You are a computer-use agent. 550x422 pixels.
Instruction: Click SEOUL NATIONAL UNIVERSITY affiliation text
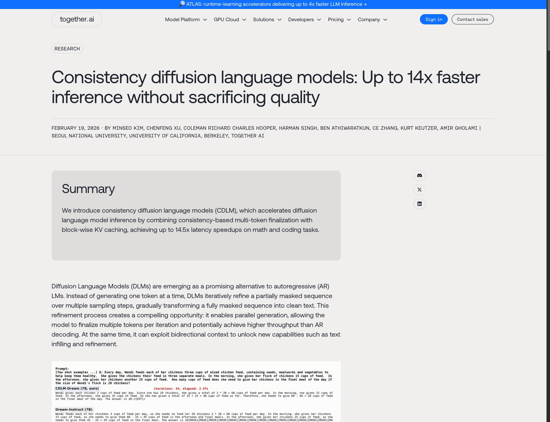pos(89,136)
